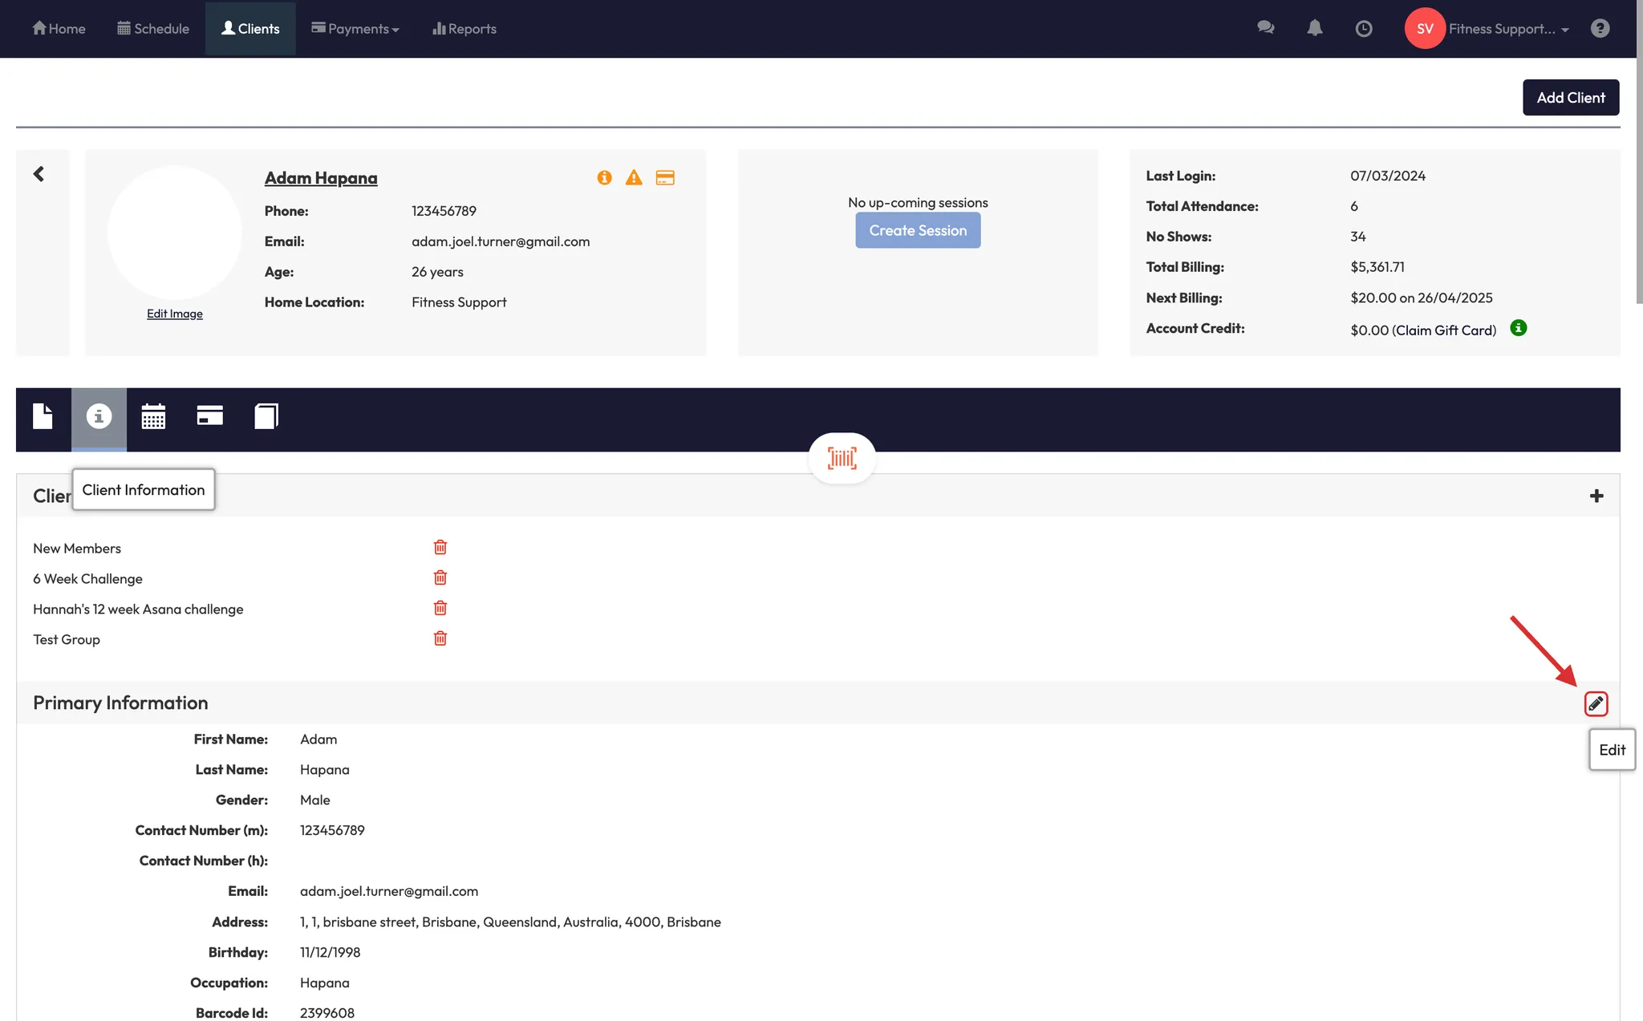
Task: Open the client calendar tab icon
Action: 153,416
